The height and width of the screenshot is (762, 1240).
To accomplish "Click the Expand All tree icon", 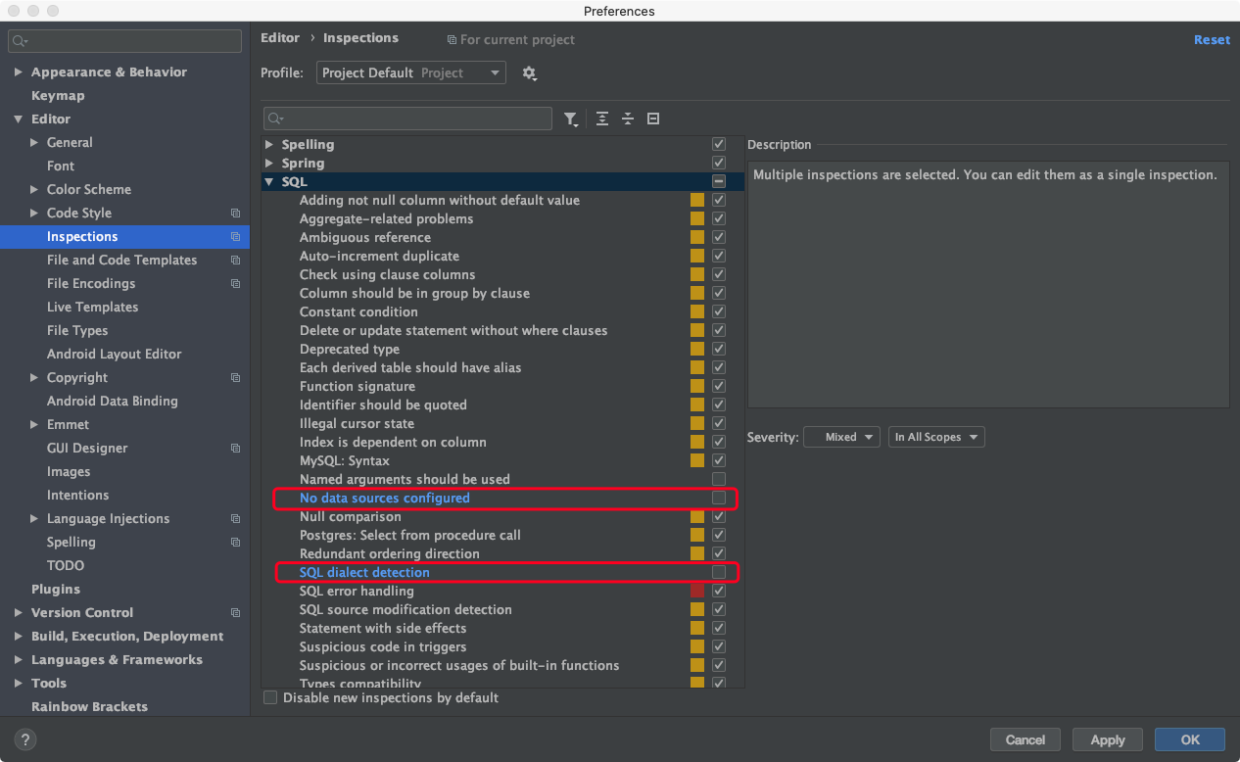I will click(602, 119).
